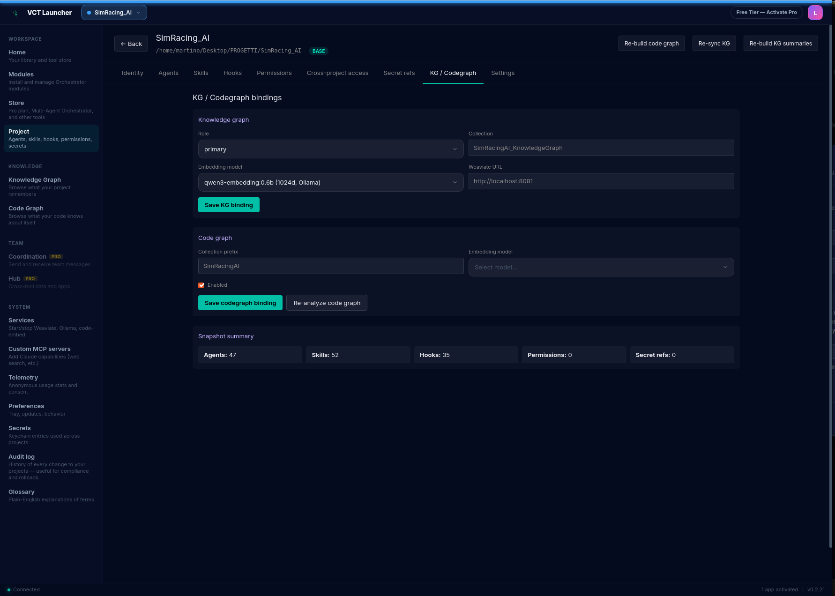Image resolution: width=835 pixels, height=596 pixels.
Task: Open the Code graph Select model dropdown
Action: pos(601,267)
